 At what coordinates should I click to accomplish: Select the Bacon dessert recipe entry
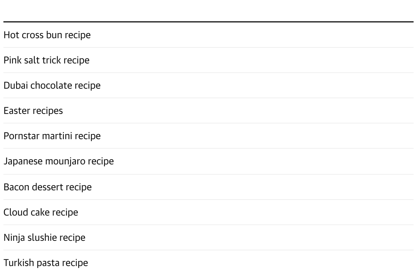coord(48,187)
